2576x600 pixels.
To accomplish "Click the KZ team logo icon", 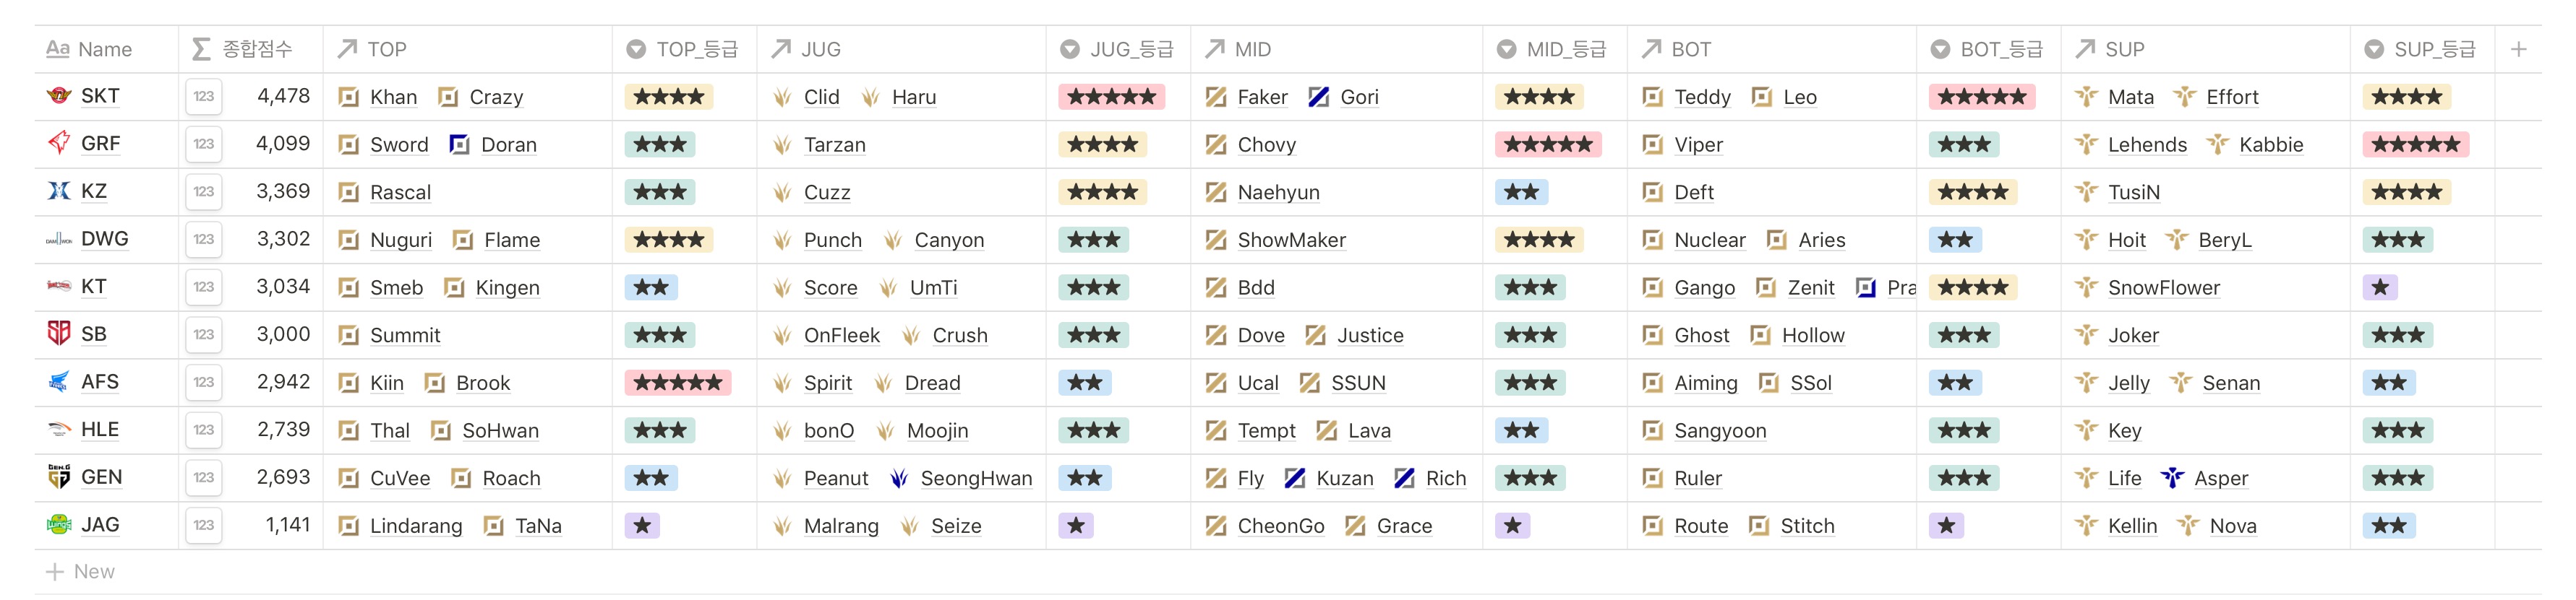I will click(59, 191).
